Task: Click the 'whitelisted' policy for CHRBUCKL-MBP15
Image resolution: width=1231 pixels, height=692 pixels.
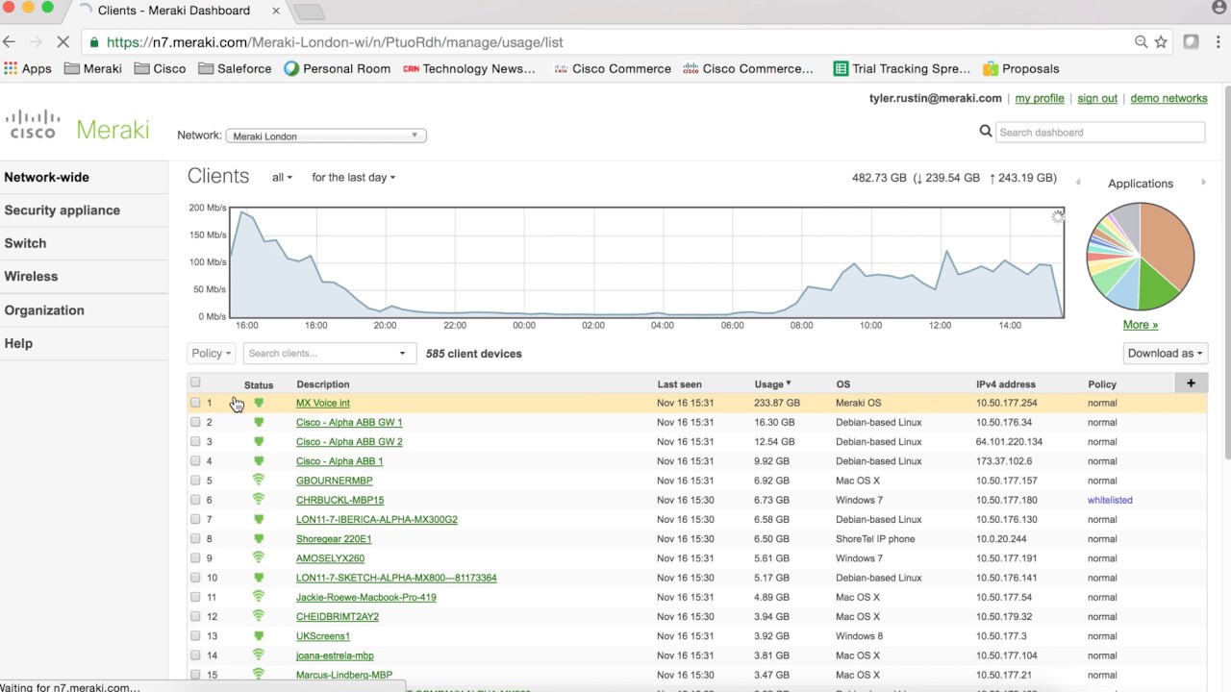Action: click(1110, 500)
